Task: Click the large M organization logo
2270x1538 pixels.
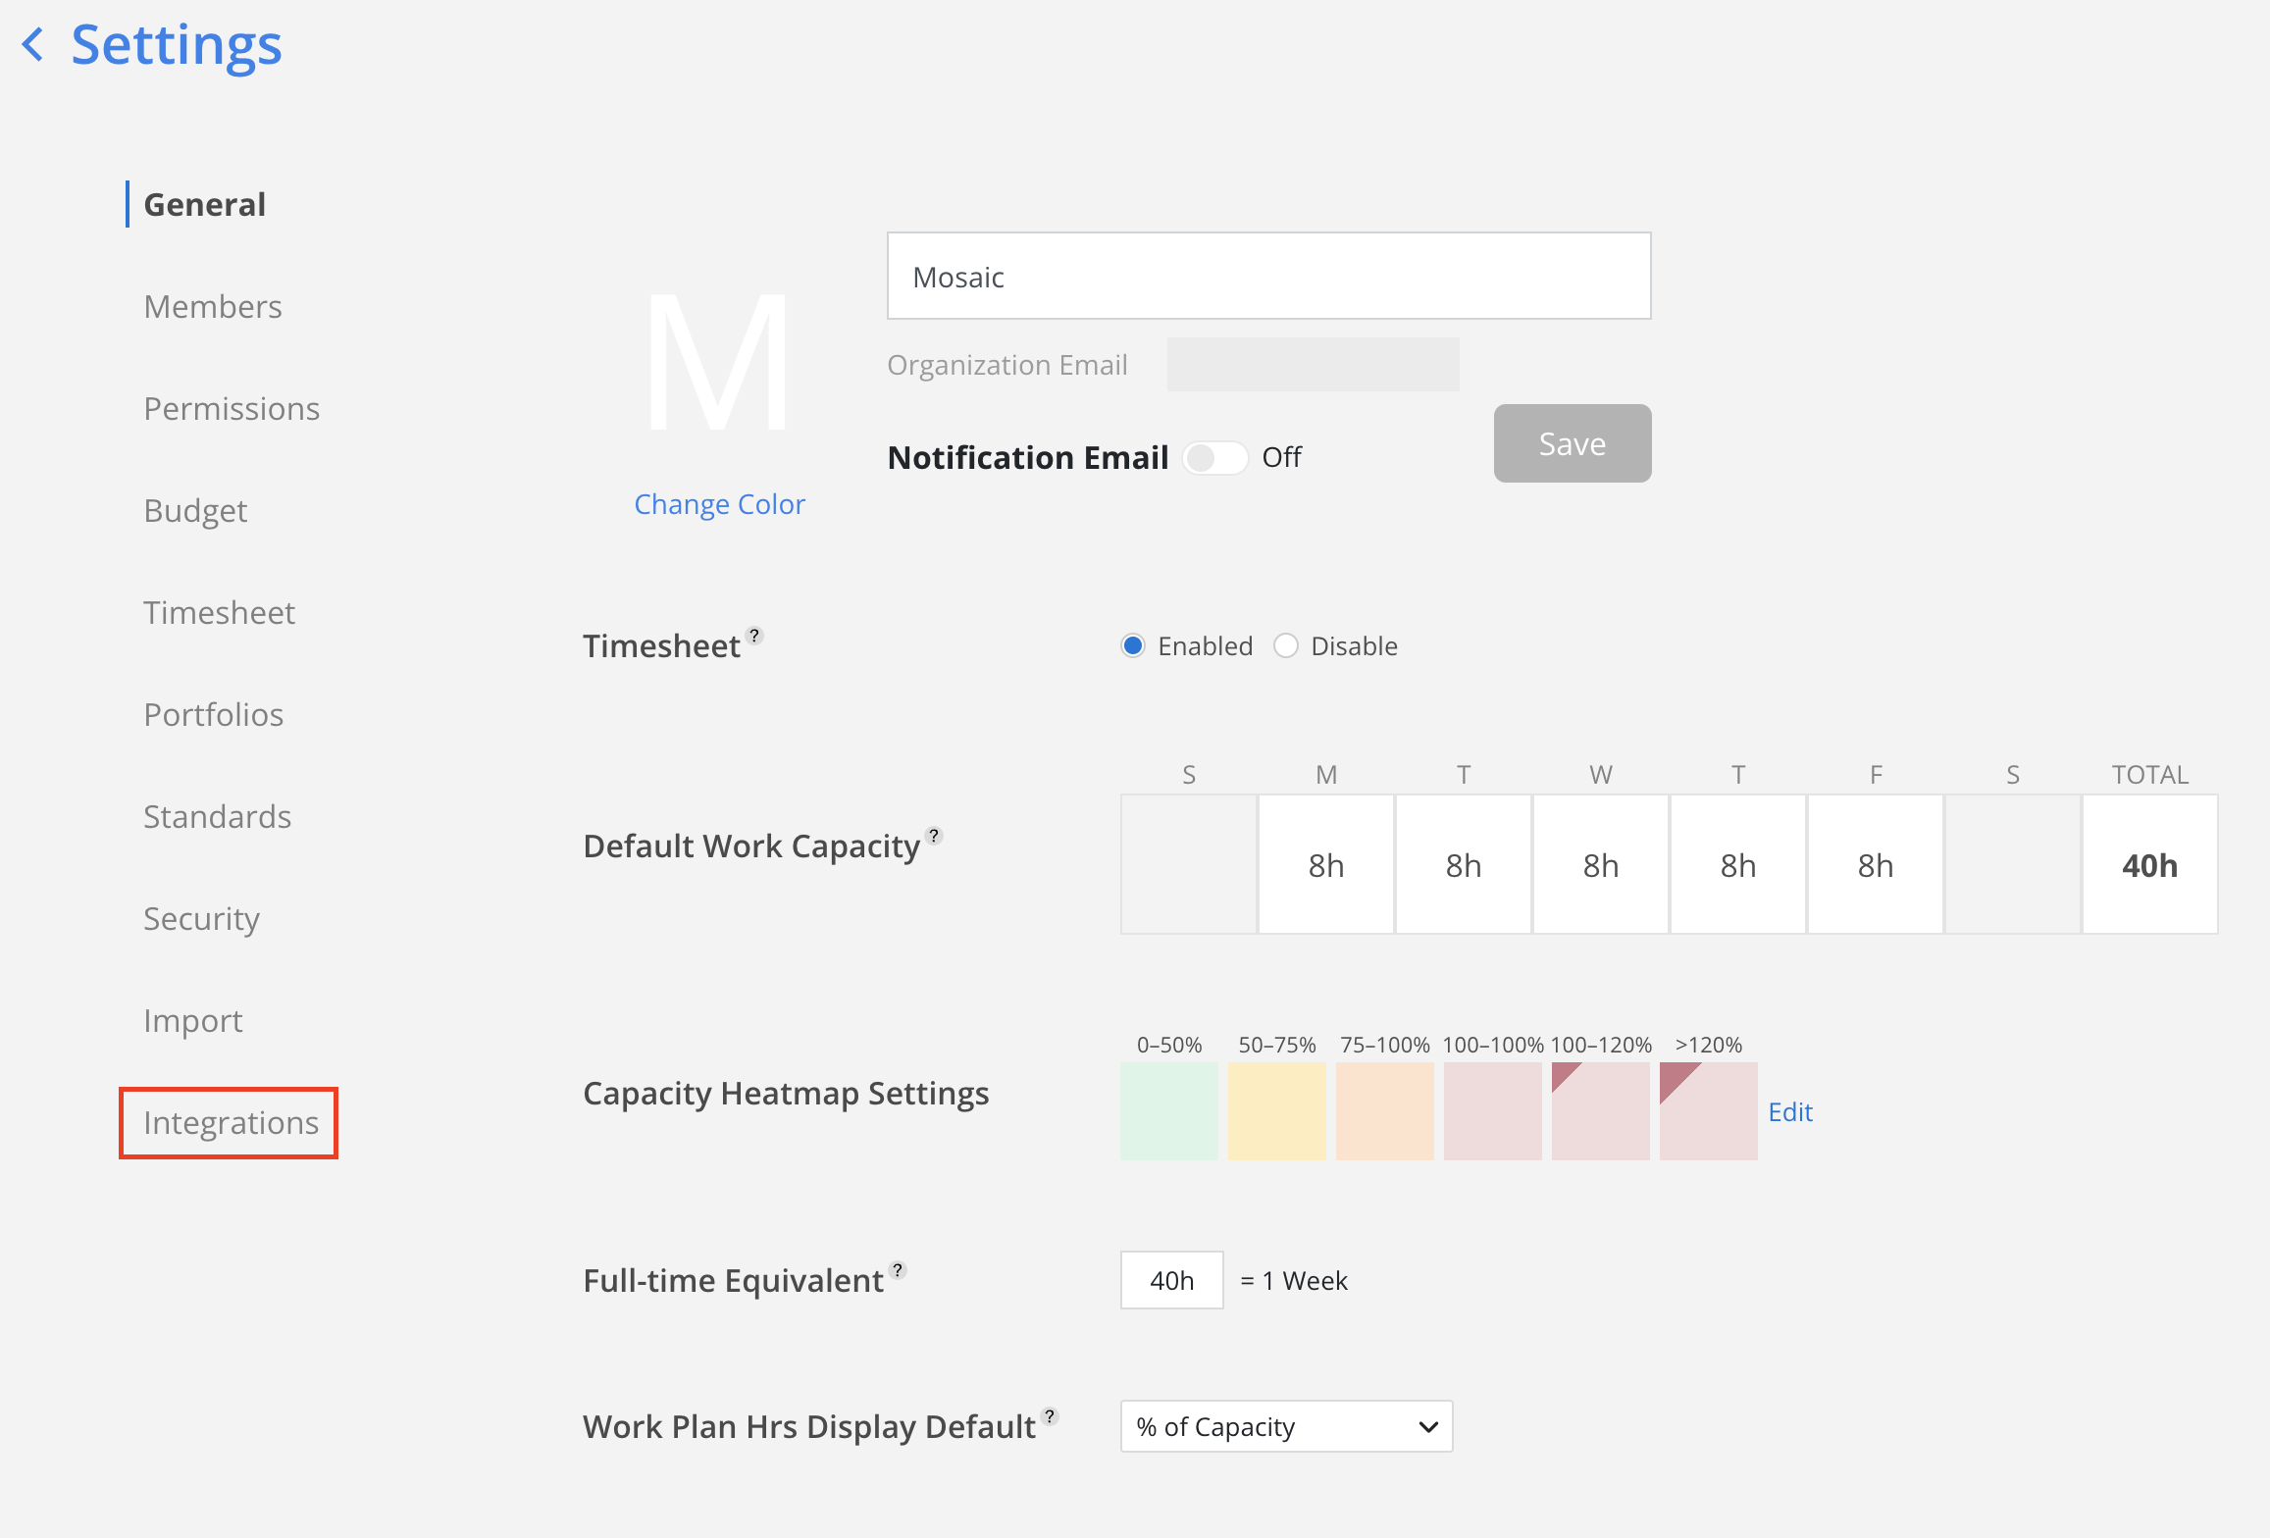Action: 718,363
